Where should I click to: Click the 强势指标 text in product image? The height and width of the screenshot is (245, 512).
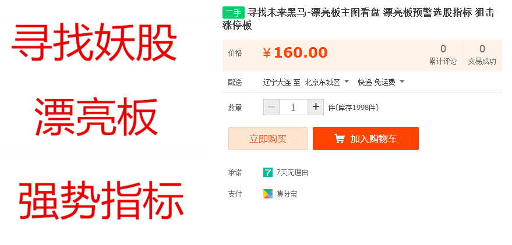coord(101,201)
